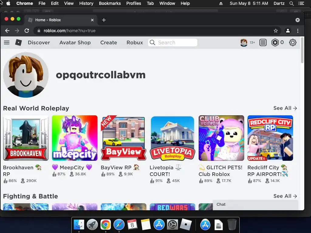The height and width of the screenshot is (233, 311).
Task: Click the date and time in menu bar
Action: point(249,3)
